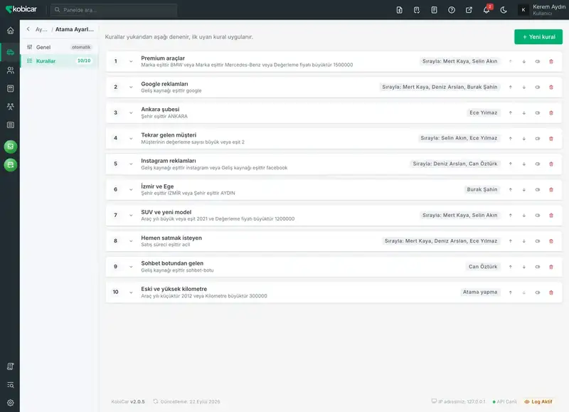
Task: Select the Kurallar section
Action: 59,61
